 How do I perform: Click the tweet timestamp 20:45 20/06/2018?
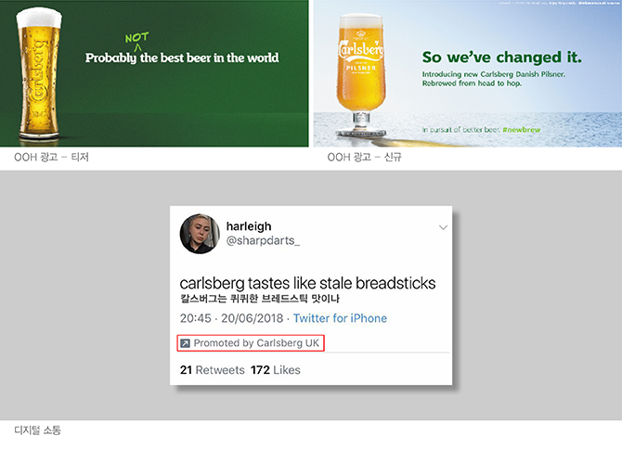tap(232, 318)
